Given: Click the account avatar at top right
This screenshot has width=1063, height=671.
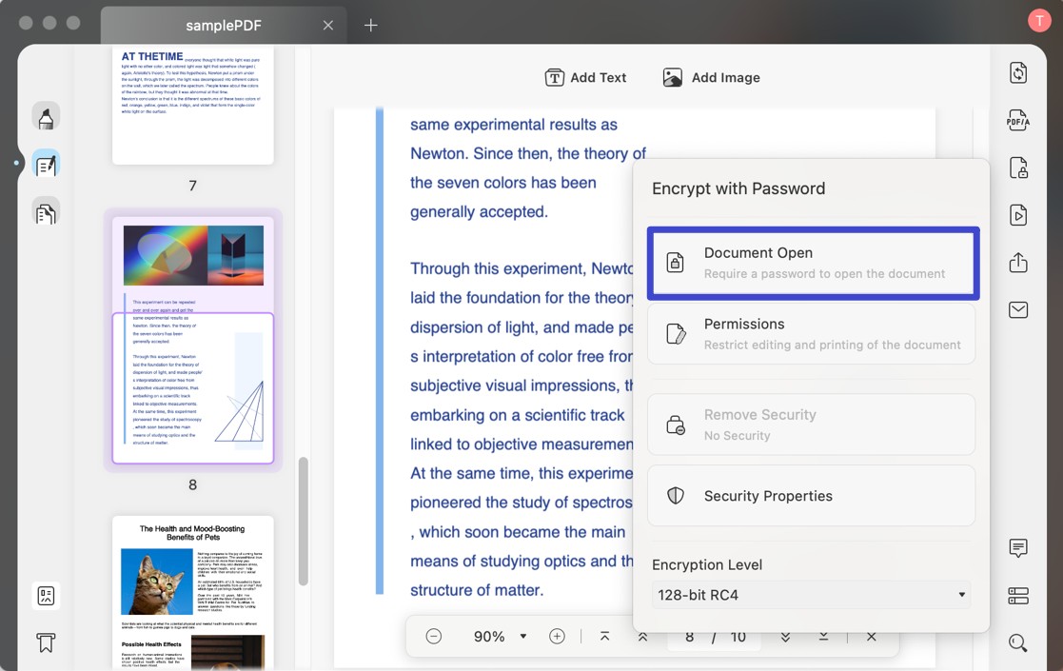Looking at the screenshot, I should [1038, 20].
